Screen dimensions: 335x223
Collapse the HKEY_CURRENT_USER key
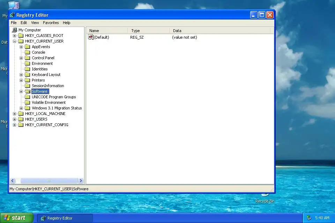click(x=15, y=41)
